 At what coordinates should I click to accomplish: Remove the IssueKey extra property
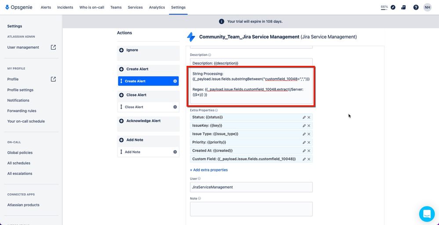tap(309, 126)
